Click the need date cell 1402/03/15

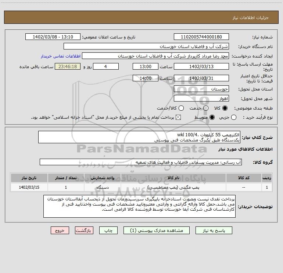tap(29, 187)
